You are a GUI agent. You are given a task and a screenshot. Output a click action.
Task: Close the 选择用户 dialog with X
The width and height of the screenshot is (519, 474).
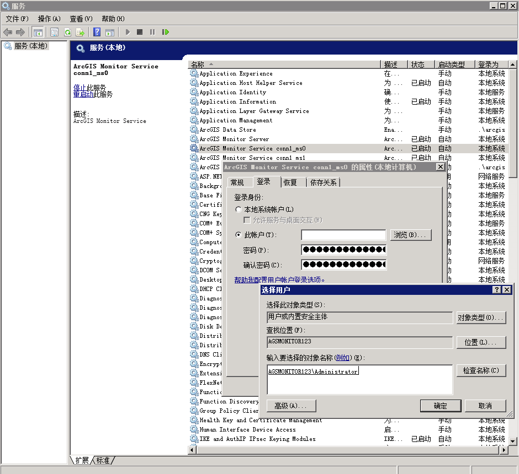click(x=507, y=290)
